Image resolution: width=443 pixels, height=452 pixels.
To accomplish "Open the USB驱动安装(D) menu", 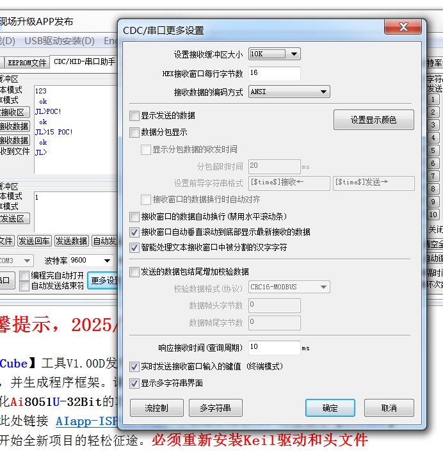I will (x=60, y=41).
